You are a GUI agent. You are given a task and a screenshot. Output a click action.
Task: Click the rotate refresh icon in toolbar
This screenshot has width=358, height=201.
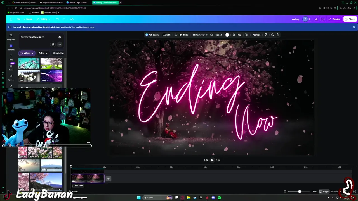[x=272, y=35]
